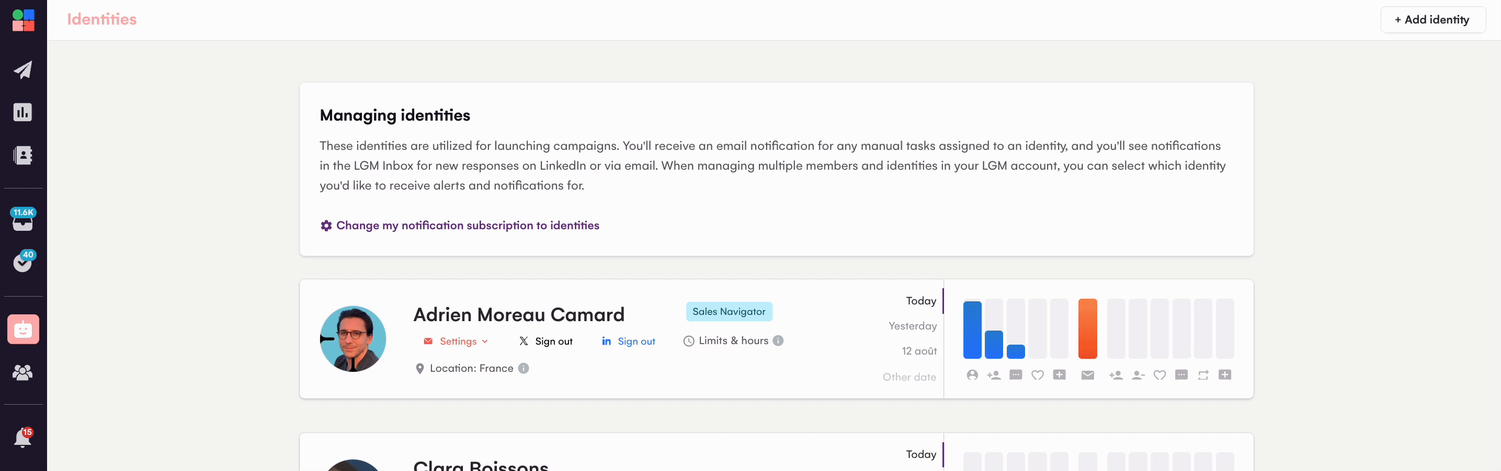Screen dimensions: 1501x471
Task: Select the 12 août date option
Action: pos(919,351)
